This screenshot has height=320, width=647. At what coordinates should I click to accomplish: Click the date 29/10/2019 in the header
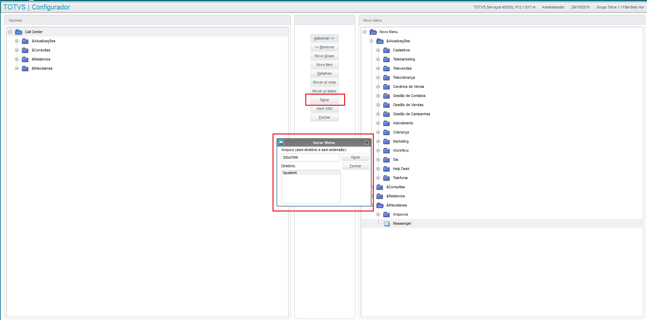coord(580,7)
